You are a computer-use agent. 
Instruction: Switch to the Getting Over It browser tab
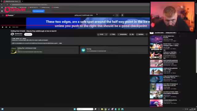(x=12, y=1)
